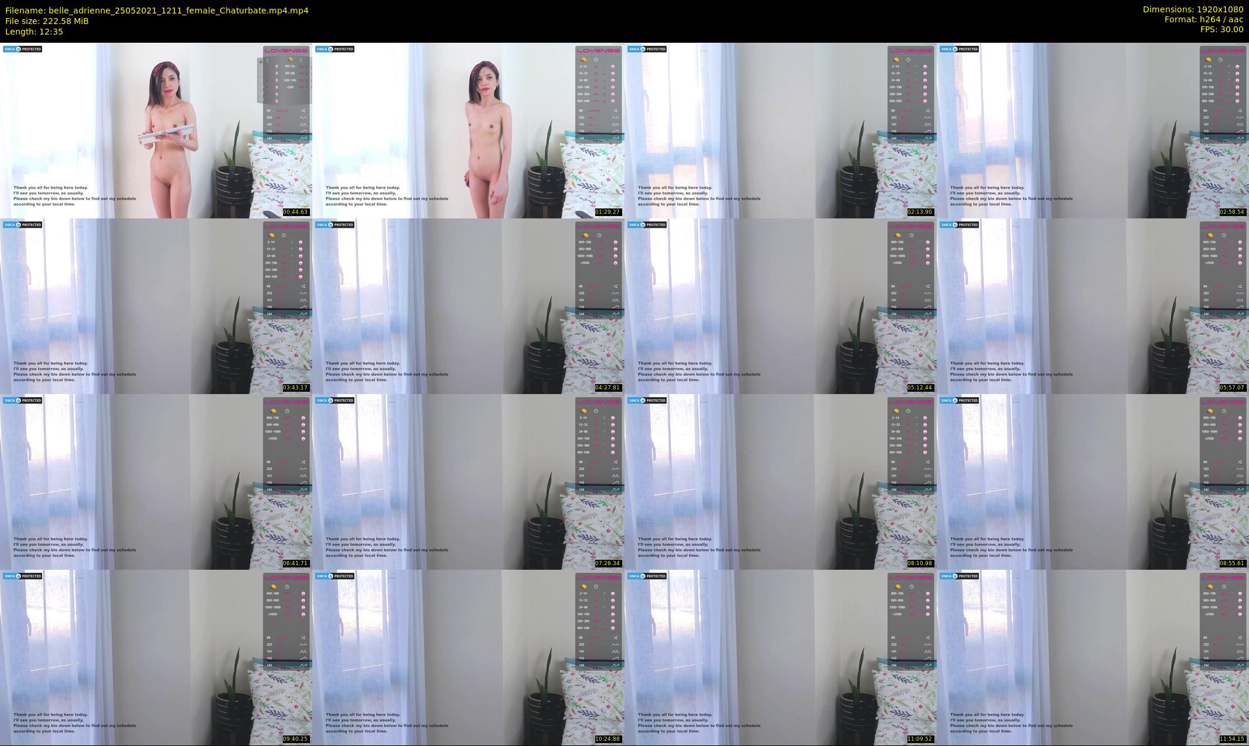Click the Filename line in the header
Viewport: 1249px width, 746px height.
pyautogui.click(x=156, y=11)
